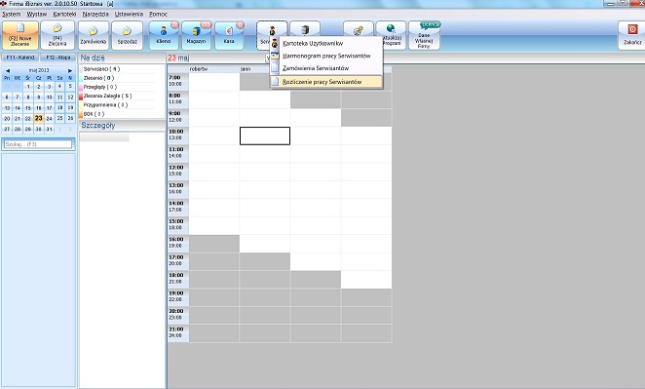Click the 21:00 24:00 time row label
This screenshot has width=645, height=389.
pos(178,332)
